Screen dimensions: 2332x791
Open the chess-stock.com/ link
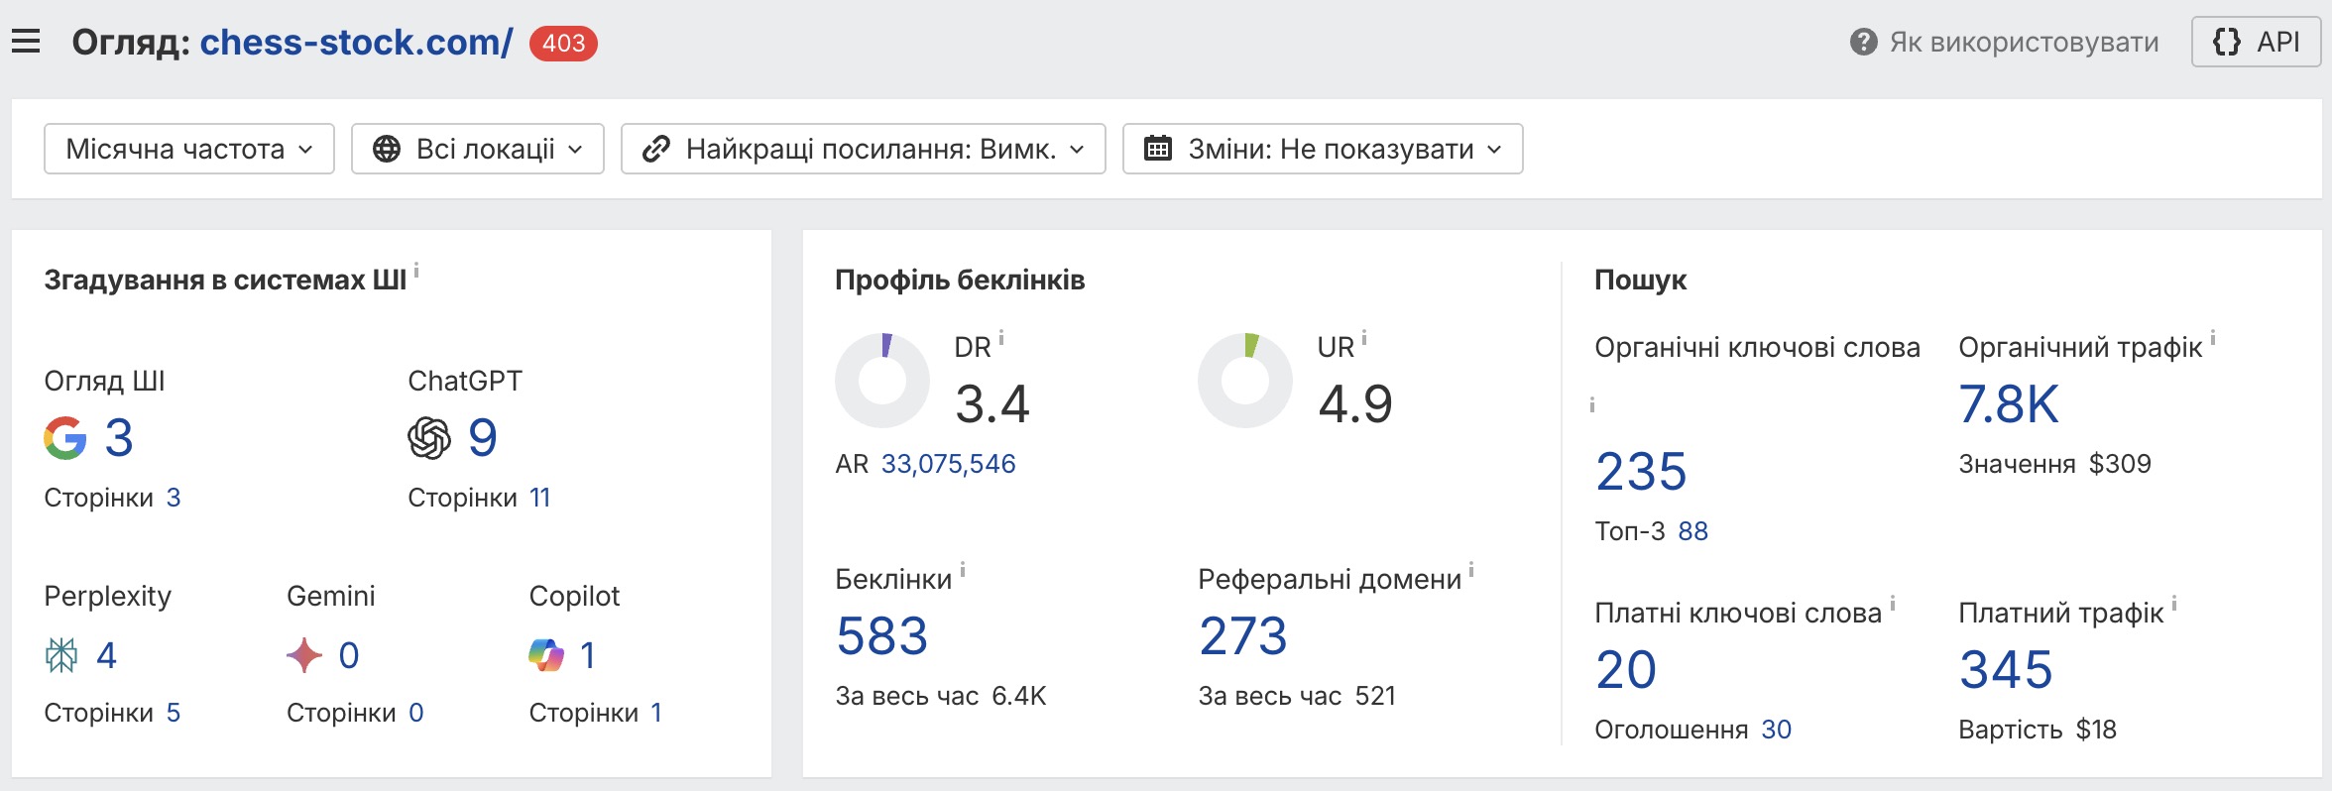[356, 43]
